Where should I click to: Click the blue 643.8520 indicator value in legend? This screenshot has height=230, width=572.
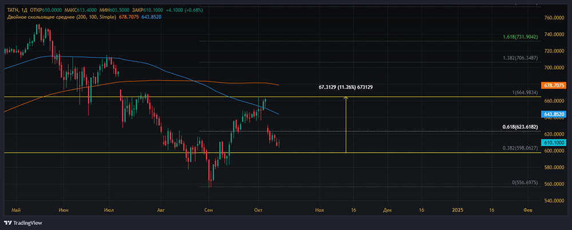[151, 17]
